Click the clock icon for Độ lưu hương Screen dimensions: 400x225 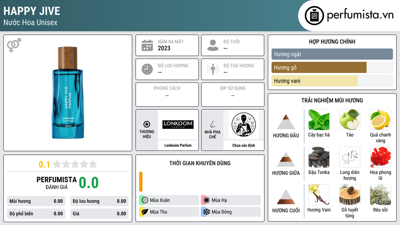(147, 69)
